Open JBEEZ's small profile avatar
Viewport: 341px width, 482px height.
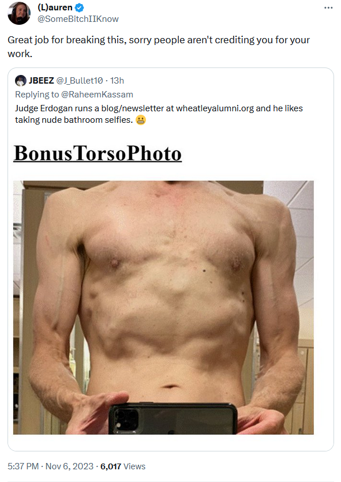21,81
